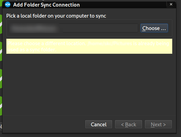The width and height of the screenshot is (181, 137).
Task: Cancel the folder sync wizard
Action: coord(99,124)
